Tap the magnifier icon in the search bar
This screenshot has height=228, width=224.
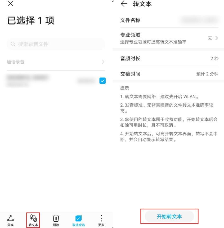[13, 44]
